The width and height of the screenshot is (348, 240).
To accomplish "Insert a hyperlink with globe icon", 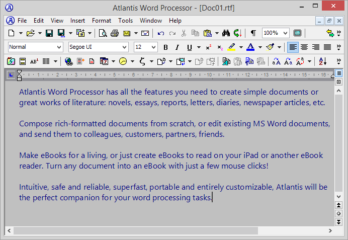I will pyautogui.click(x=69, y=61).
